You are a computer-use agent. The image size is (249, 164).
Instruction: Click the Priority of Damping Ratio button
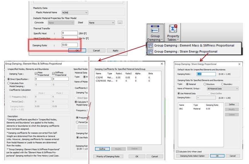[108, 156]
